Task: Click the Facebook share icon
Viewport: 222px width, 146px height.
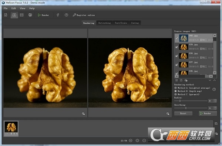Action: [58, 15]
